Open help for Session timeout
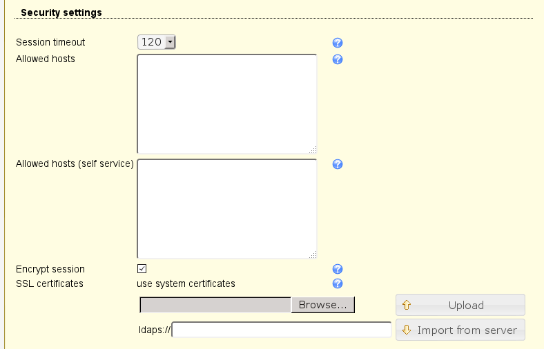 click(338, 43)
